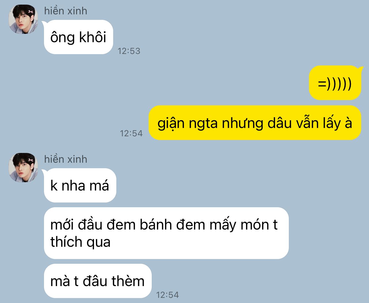Select the "mà t đâu thèm" message bubble
The width and height of the screenshot is (369, 303).
click(x=98, y=281)
